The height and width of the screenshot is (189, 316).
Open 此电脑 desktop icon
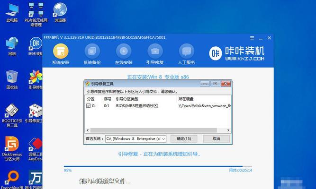12,12
